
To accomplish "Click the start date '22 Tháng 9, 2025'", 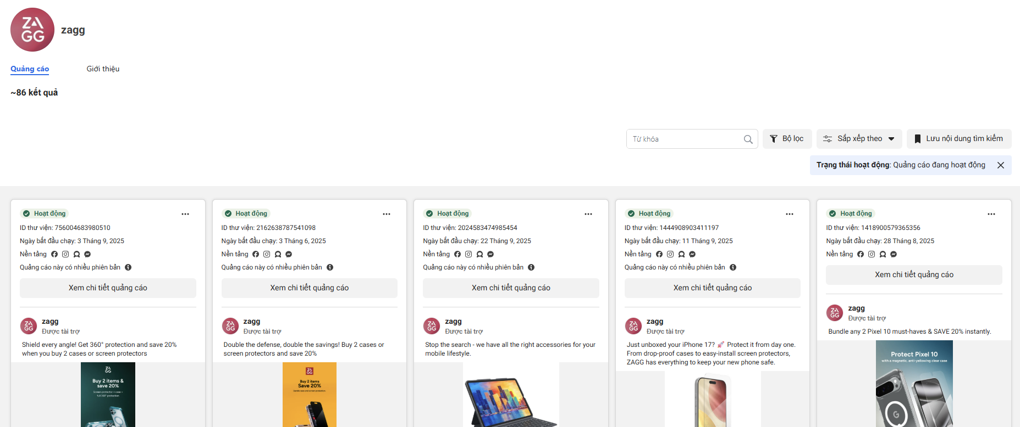I will pyautogui.click(x=506, y=241).
